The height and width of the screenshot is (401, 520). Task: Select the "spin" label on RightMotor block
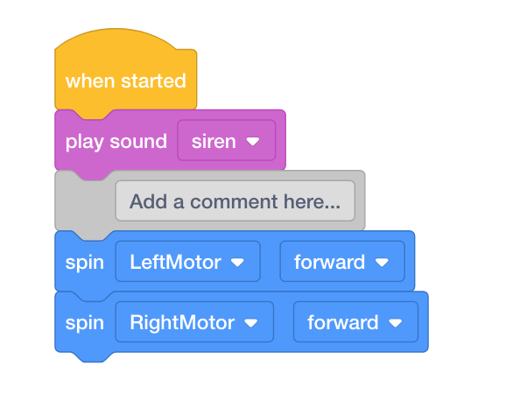pos(85,323)
